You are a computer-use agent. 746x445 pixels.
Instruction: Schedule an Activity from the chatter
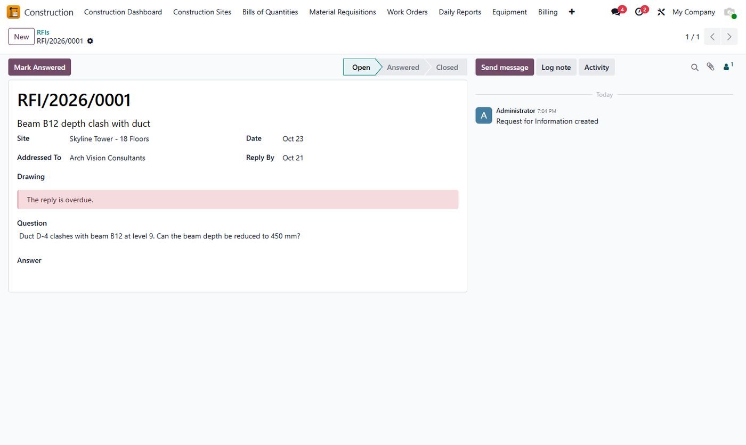click(x=596, y=67)
